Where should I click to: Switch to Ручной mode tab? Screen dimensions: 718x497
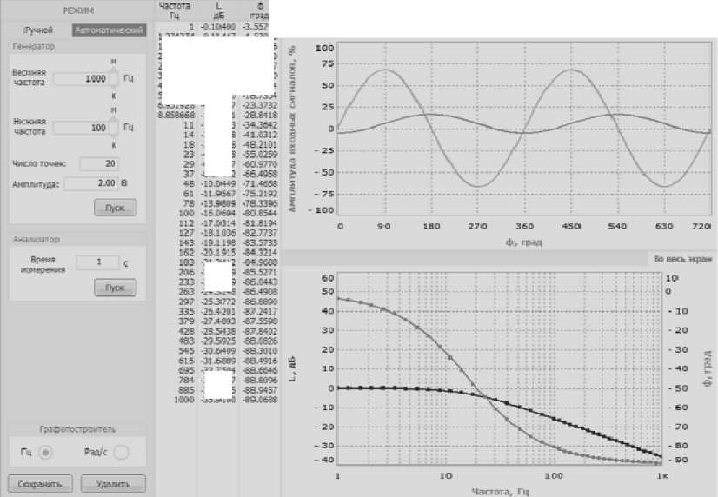click(38, 30)
